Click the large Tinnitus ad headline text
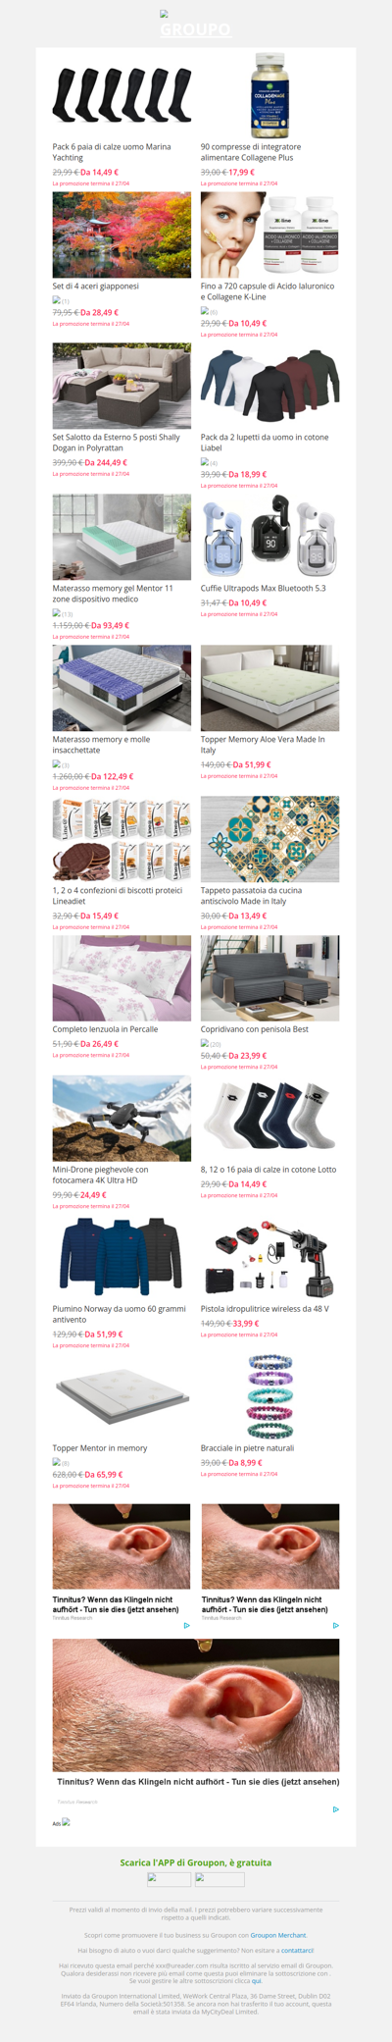 pyautogui.click(x=198, y=1782)
